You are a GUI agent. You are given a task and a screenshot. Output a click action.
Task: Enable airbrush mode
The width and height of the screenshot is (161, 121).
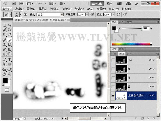coord(118,14)
